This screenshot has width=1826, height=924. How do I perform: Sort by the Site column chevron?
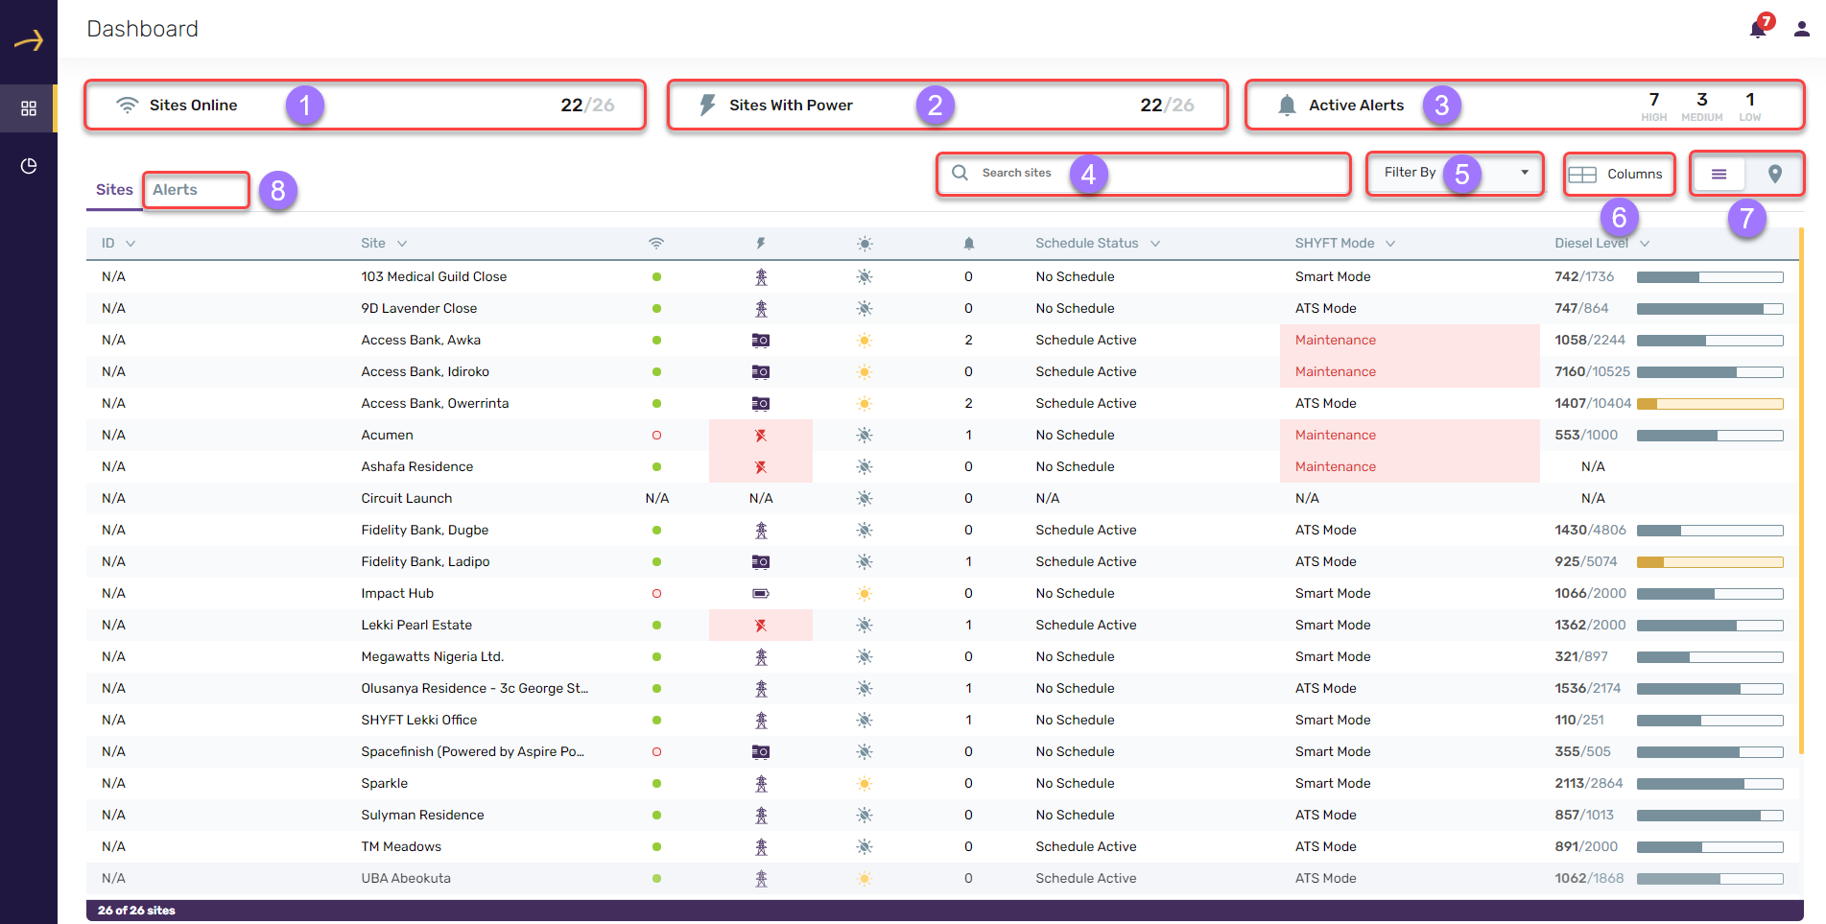point(402,244)
